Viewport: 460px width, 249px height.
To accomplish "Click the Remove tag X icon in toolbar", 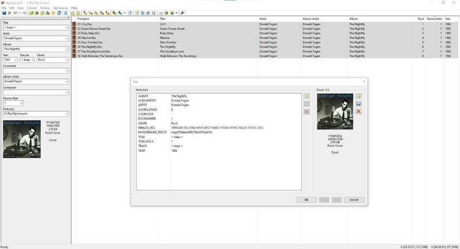I will coord(10,12).
